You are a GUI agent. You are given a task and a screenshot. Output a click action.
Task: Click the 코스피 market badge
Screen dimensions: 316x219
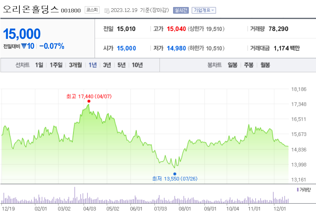92,10
